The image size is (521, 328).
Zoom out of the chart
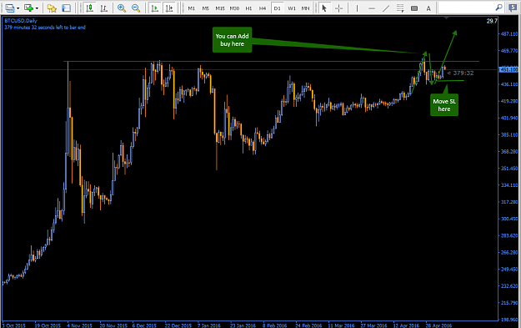(x=136, y=8)
